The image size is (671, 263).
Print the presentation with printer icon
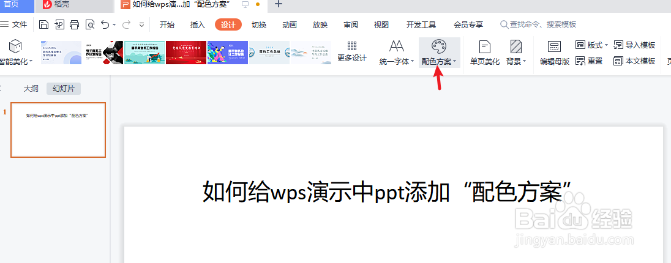click(75, 25)
